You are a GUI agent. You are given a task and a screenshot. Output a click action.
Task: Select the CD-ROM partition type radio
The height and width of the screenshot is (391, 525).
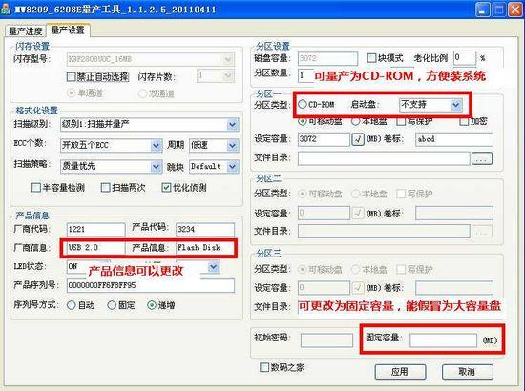[x=303, y=104]
